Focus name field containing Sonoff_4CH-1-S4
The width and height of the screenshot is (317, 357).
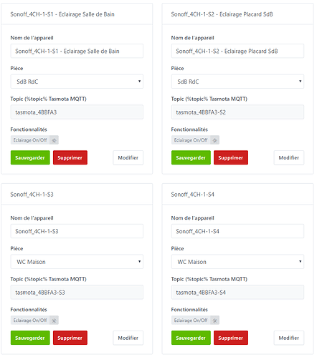(237, 231)
